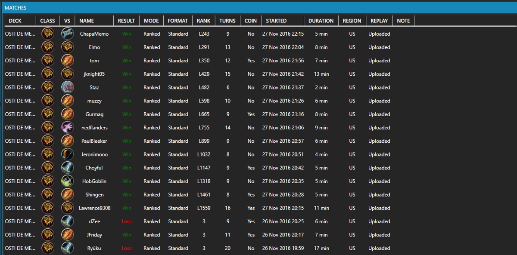This screenshot has height=255, width=517.
Task: Sort by the REGION column header
Action: pyautogui.click(x=352, y=21)
